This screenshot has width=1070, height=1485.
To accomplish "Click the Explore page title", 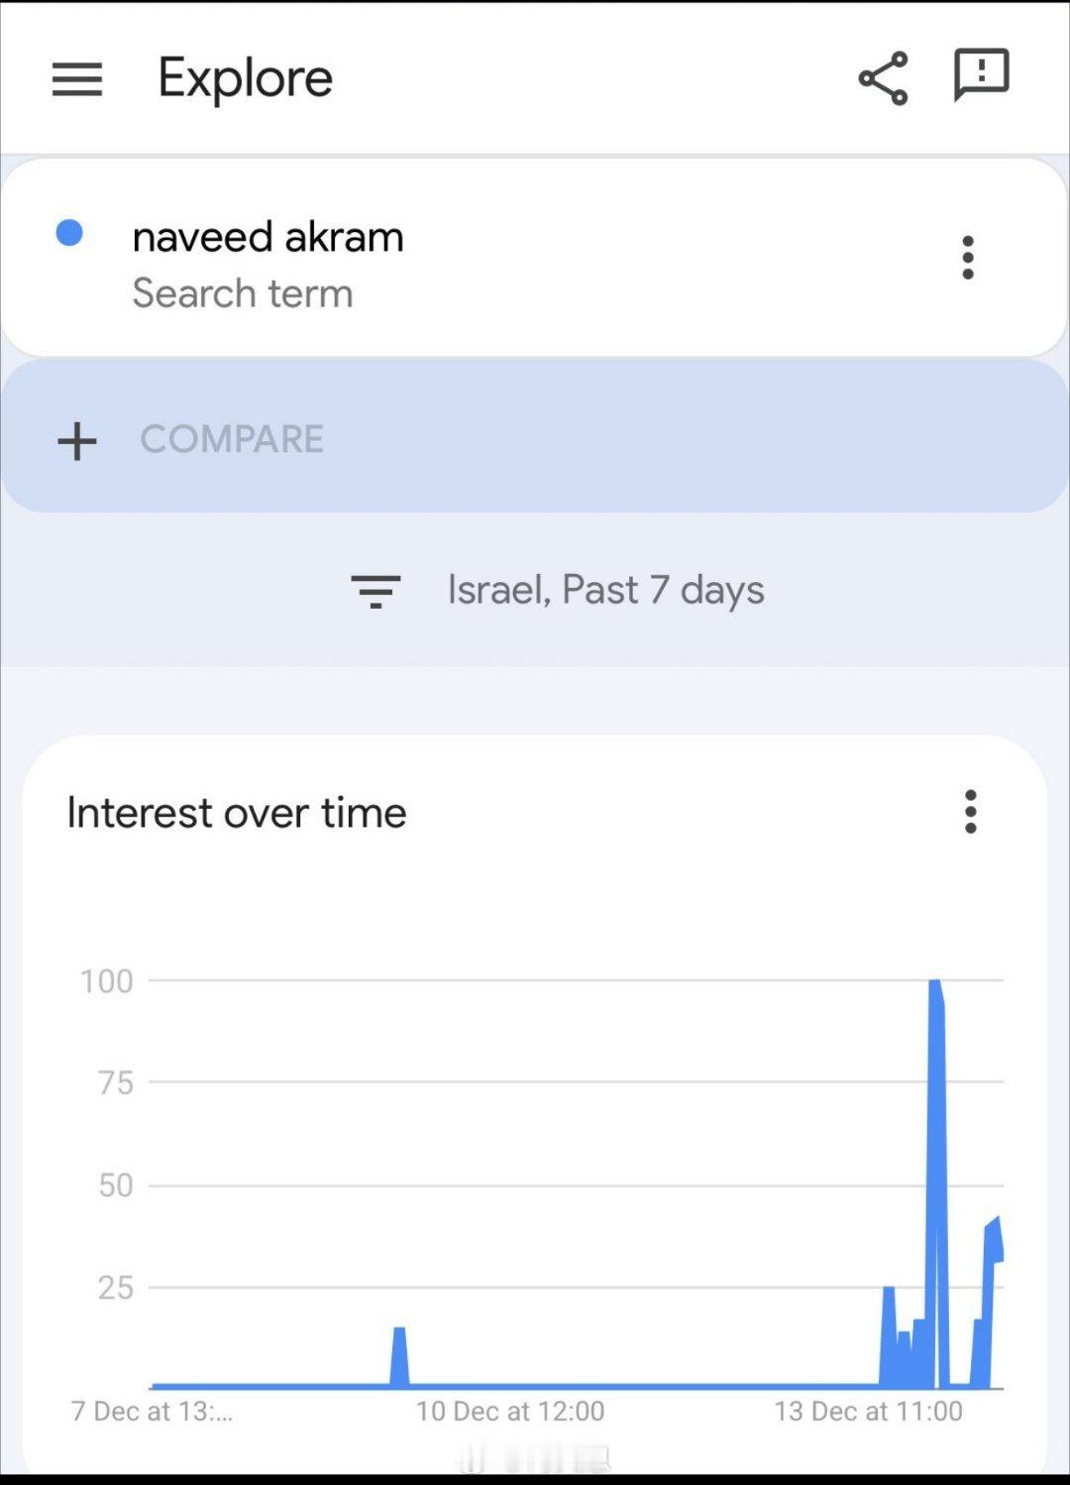I will coord(246,78).
